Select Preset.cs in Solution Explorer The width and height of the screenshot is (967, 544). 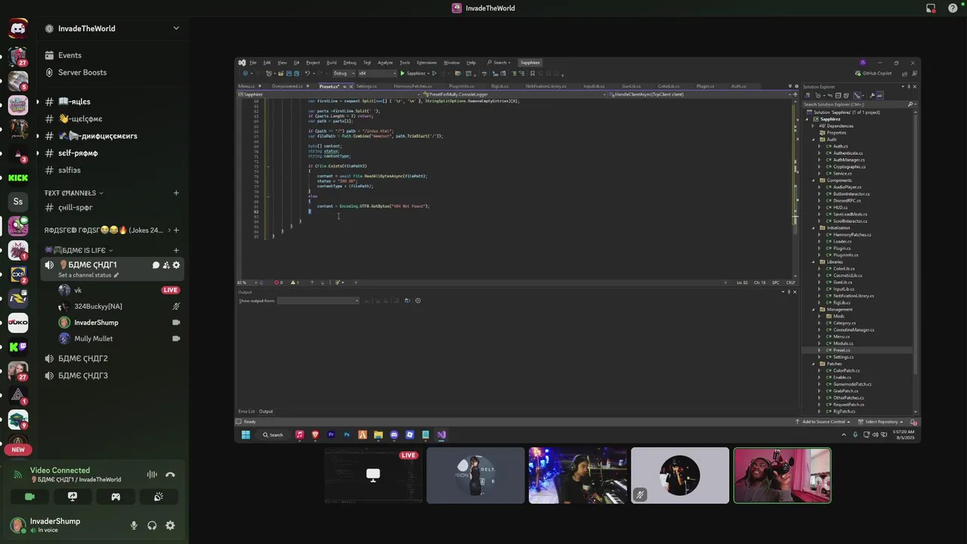click(x=841, y=351)
